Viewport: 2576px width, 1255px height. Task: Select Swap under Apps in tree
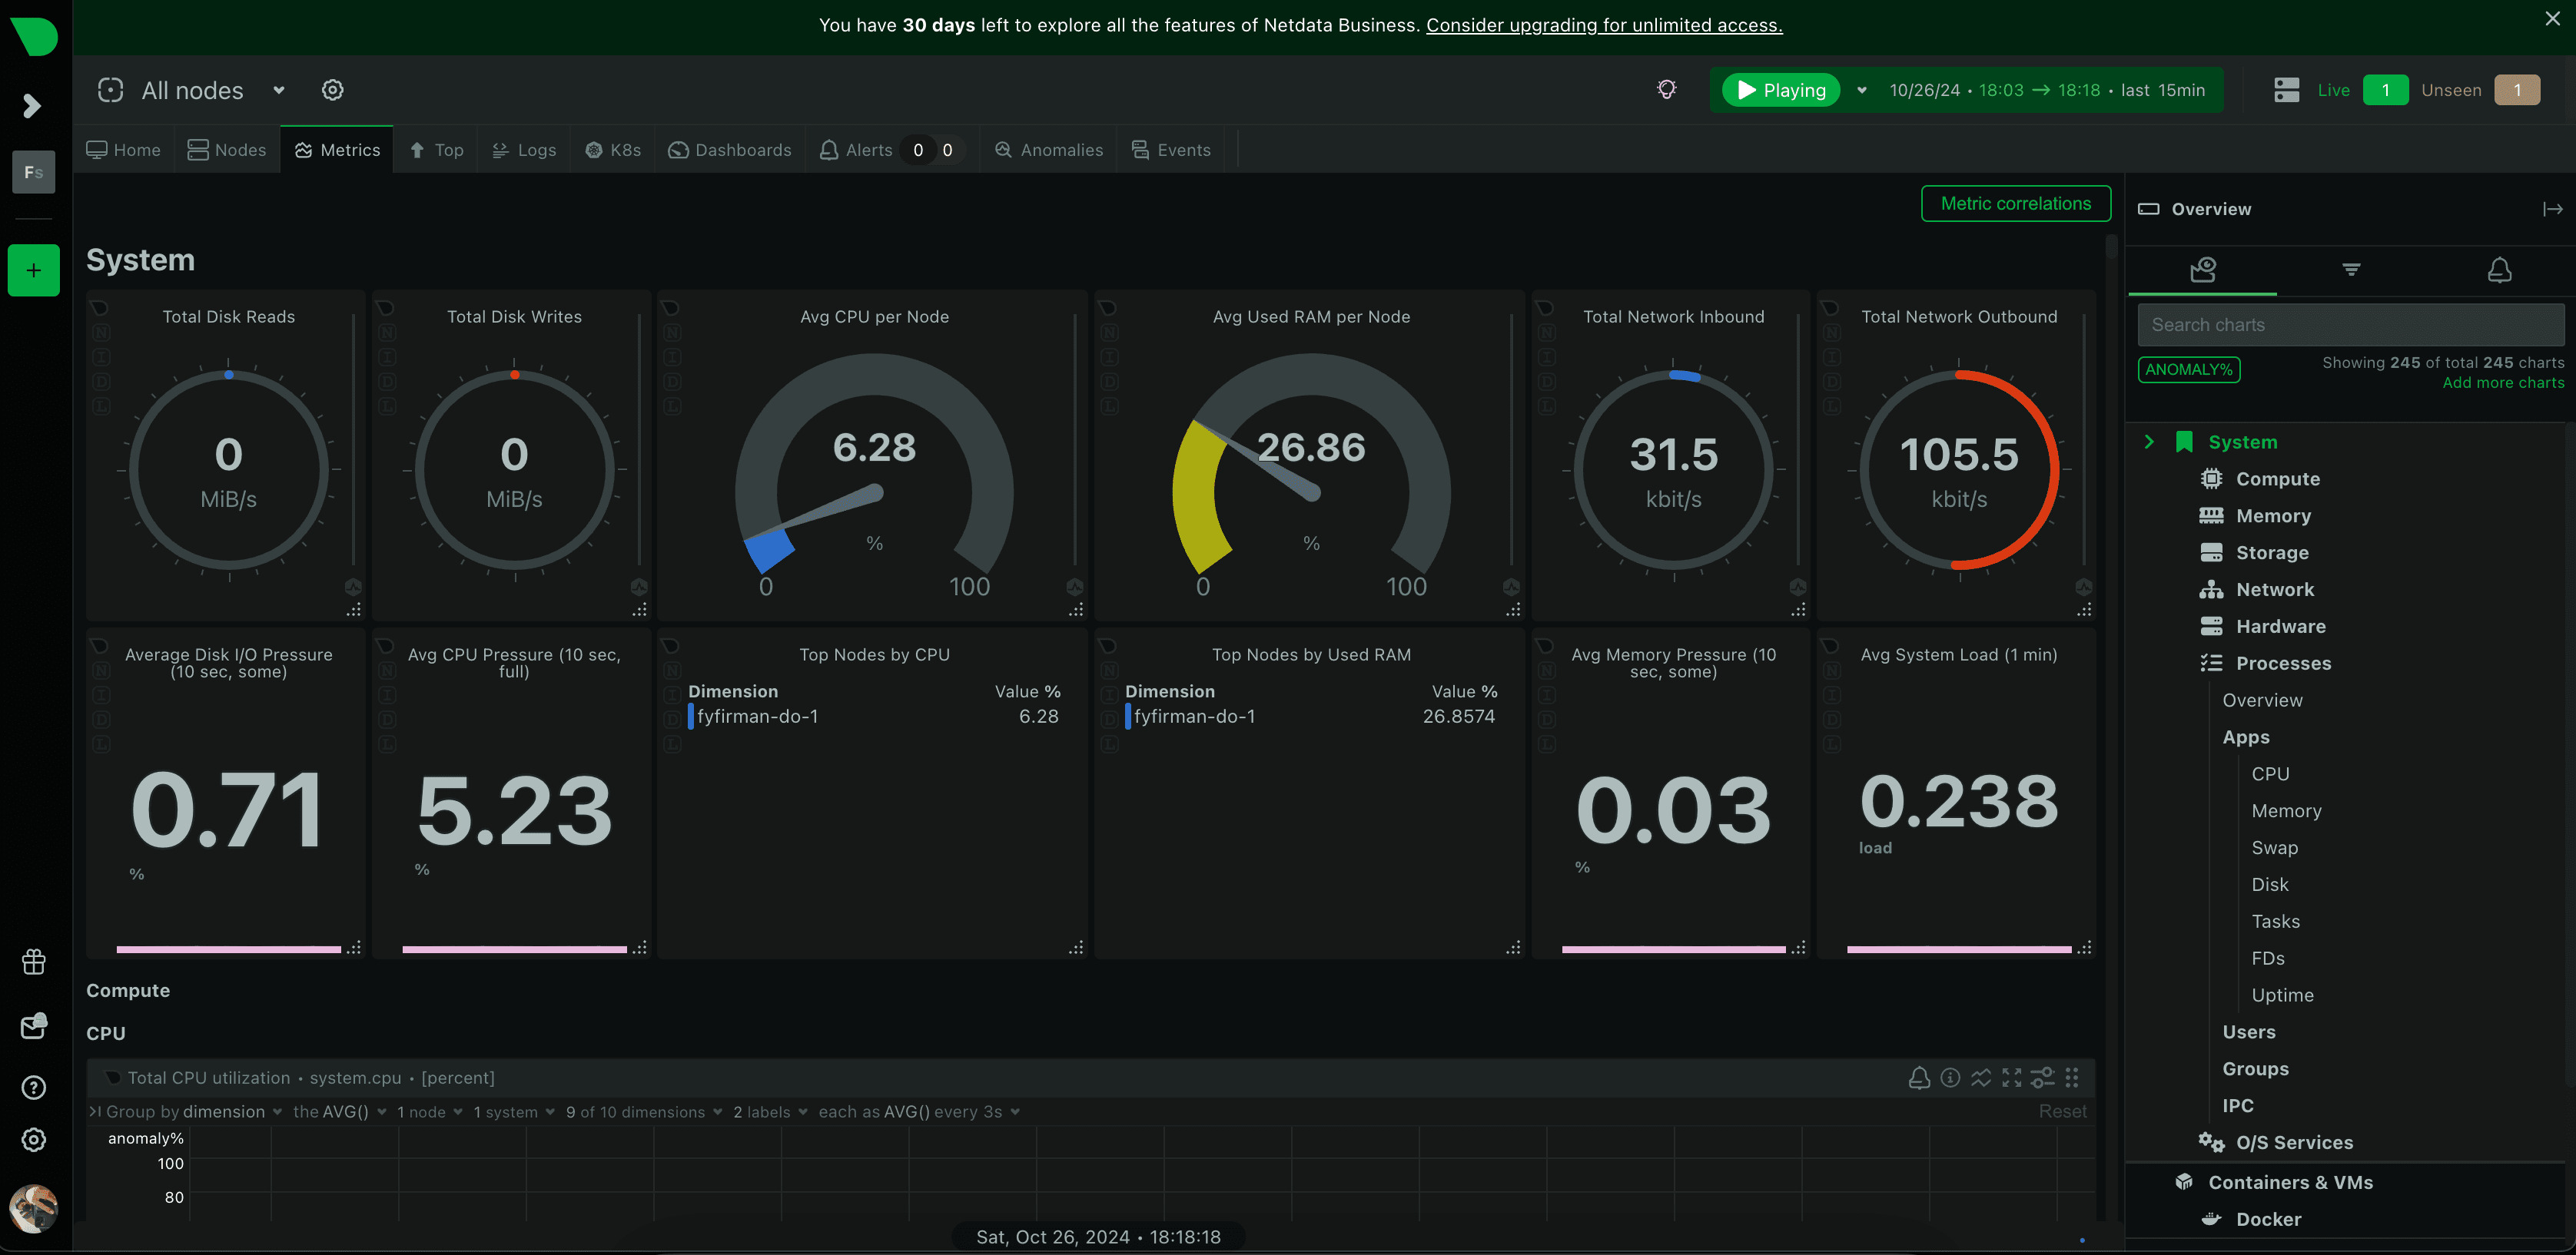click(2274, 847)
